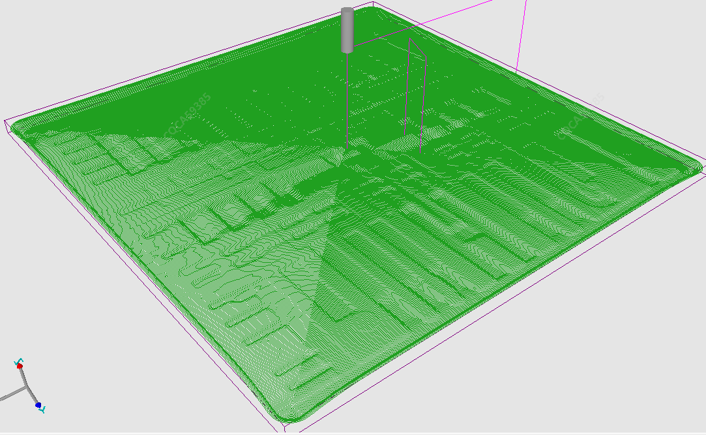
Task: Click the top peak of dashed magenta path
Action: [x=411, y=38]
